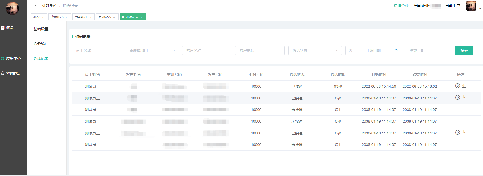
Task: Switch to the 基础设置 tab
Action: [105, 17]
